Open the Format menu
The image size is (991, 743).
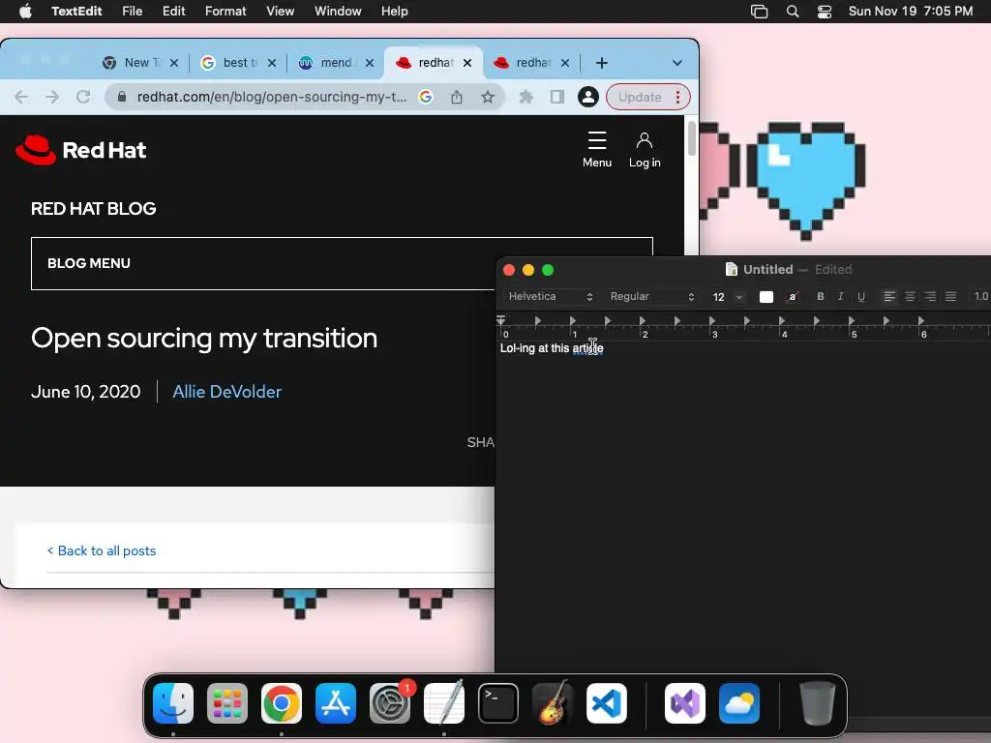[x=225, y=12]
